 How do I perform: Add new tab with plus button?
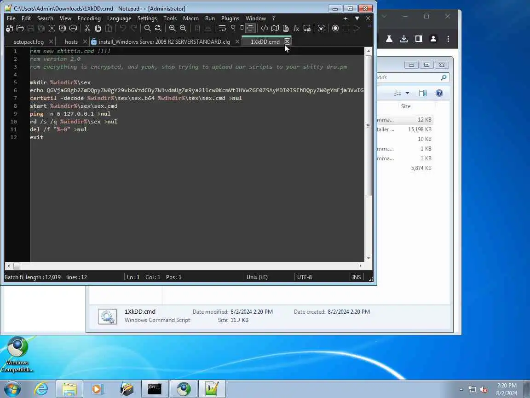click(346, 18)
